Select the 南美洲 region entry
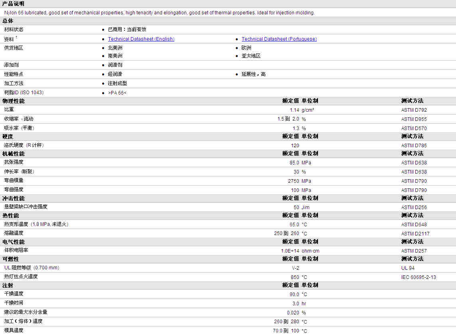Screen dimensions: 456x334 pyautogui.click(x=115, y=56)
